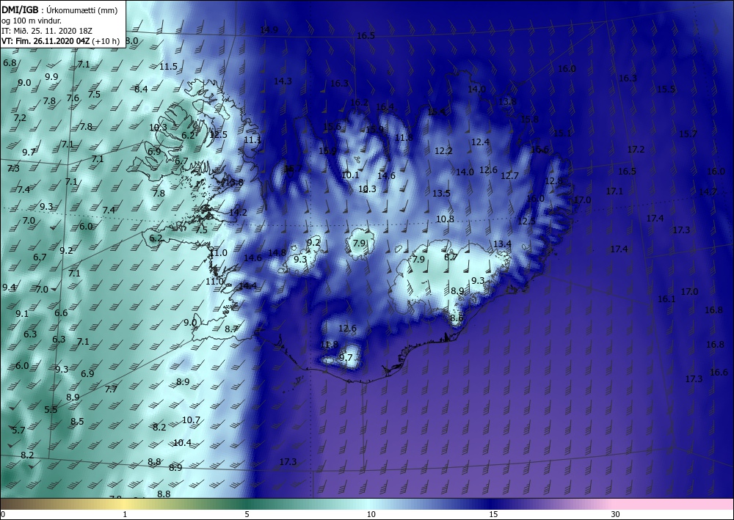This screenshot has height=520, width=734.
Task: Select the 6.6 value
Action: (61, 313)
